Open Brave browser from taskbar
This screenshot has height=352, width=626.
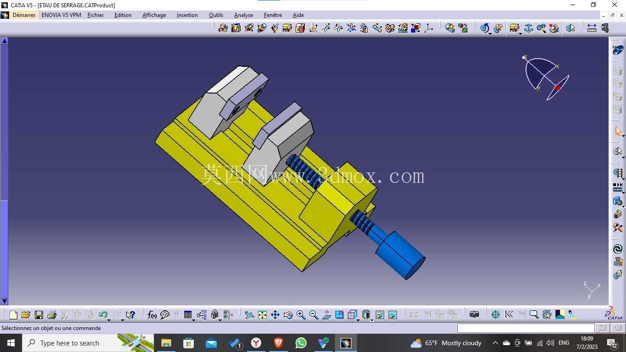pos(278,343)
